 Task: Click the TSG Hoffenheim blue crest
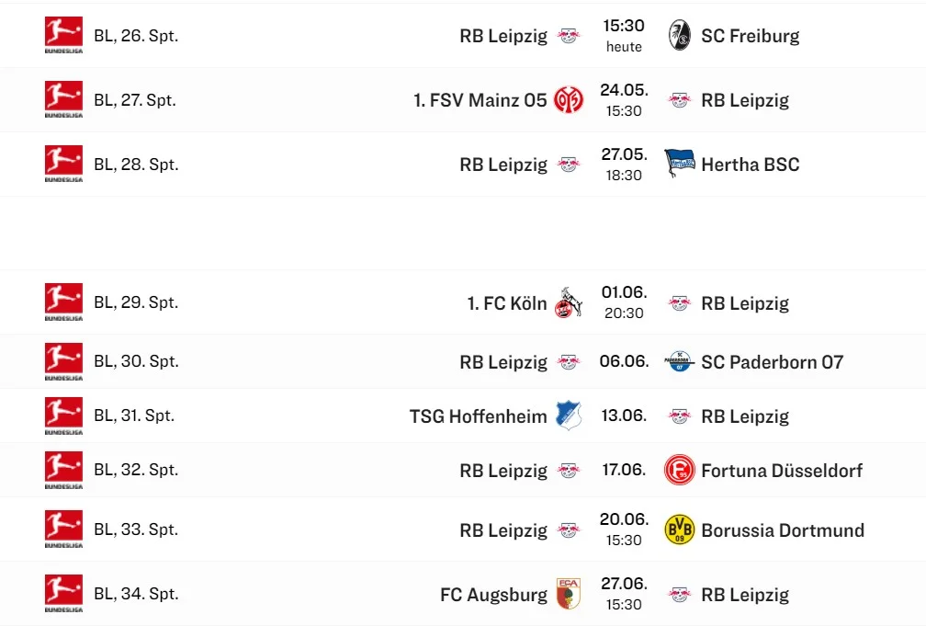569,415
